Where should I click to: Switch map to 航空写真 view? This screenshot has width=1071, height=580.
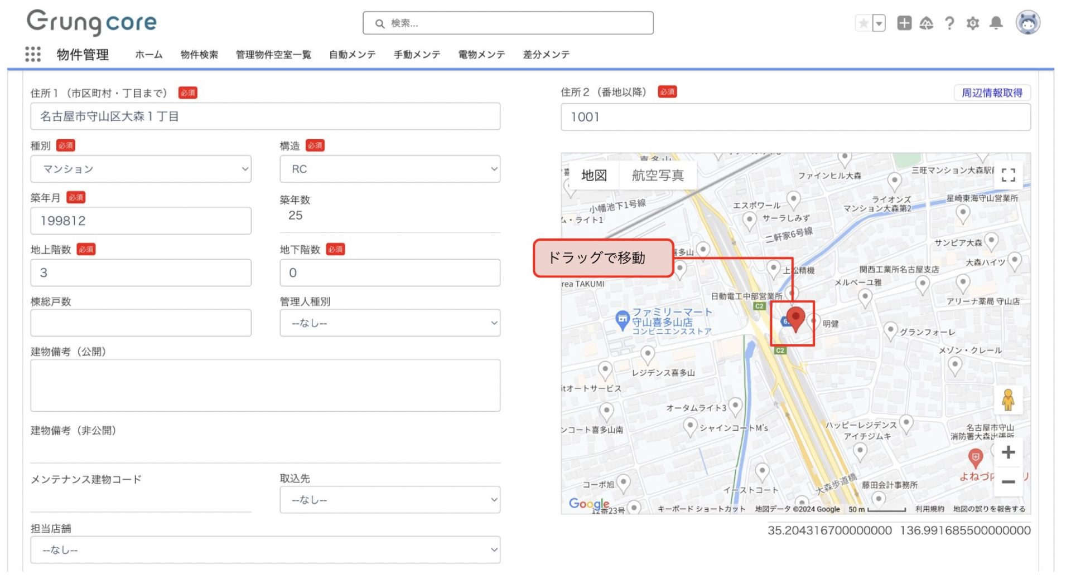pos(657,176)
